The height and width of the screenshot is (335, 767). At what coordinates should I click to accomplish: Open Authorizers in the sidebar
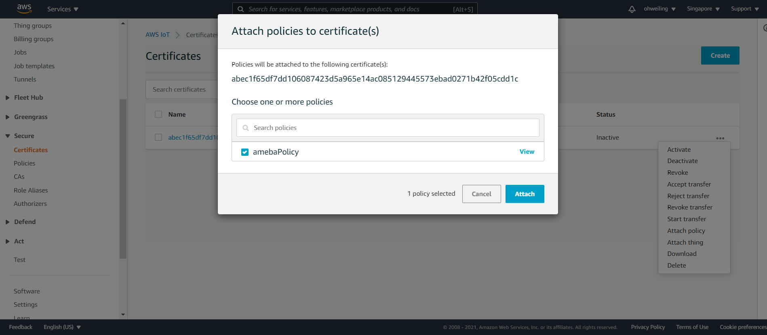(x=30, y=204)
